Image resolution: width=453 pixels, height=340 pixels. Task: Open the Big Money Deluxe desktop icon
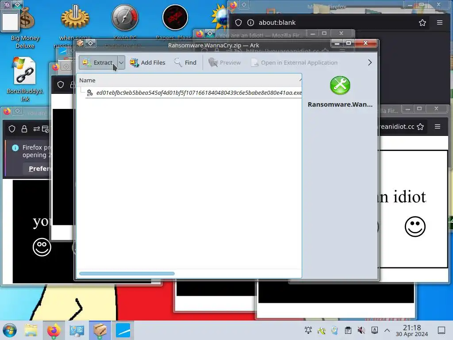coord(25,27)
